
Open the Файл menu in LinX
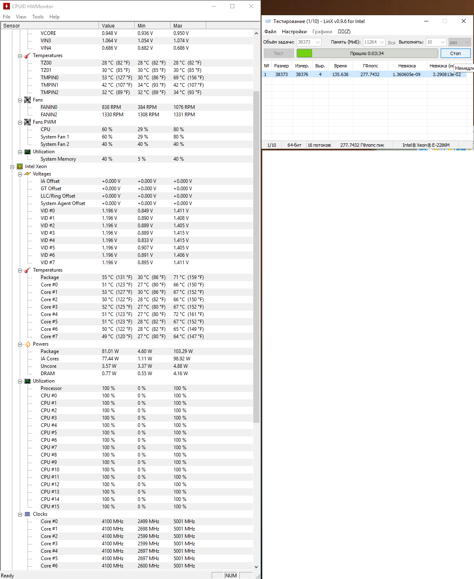pyautogui.click(x=271, y=32)
